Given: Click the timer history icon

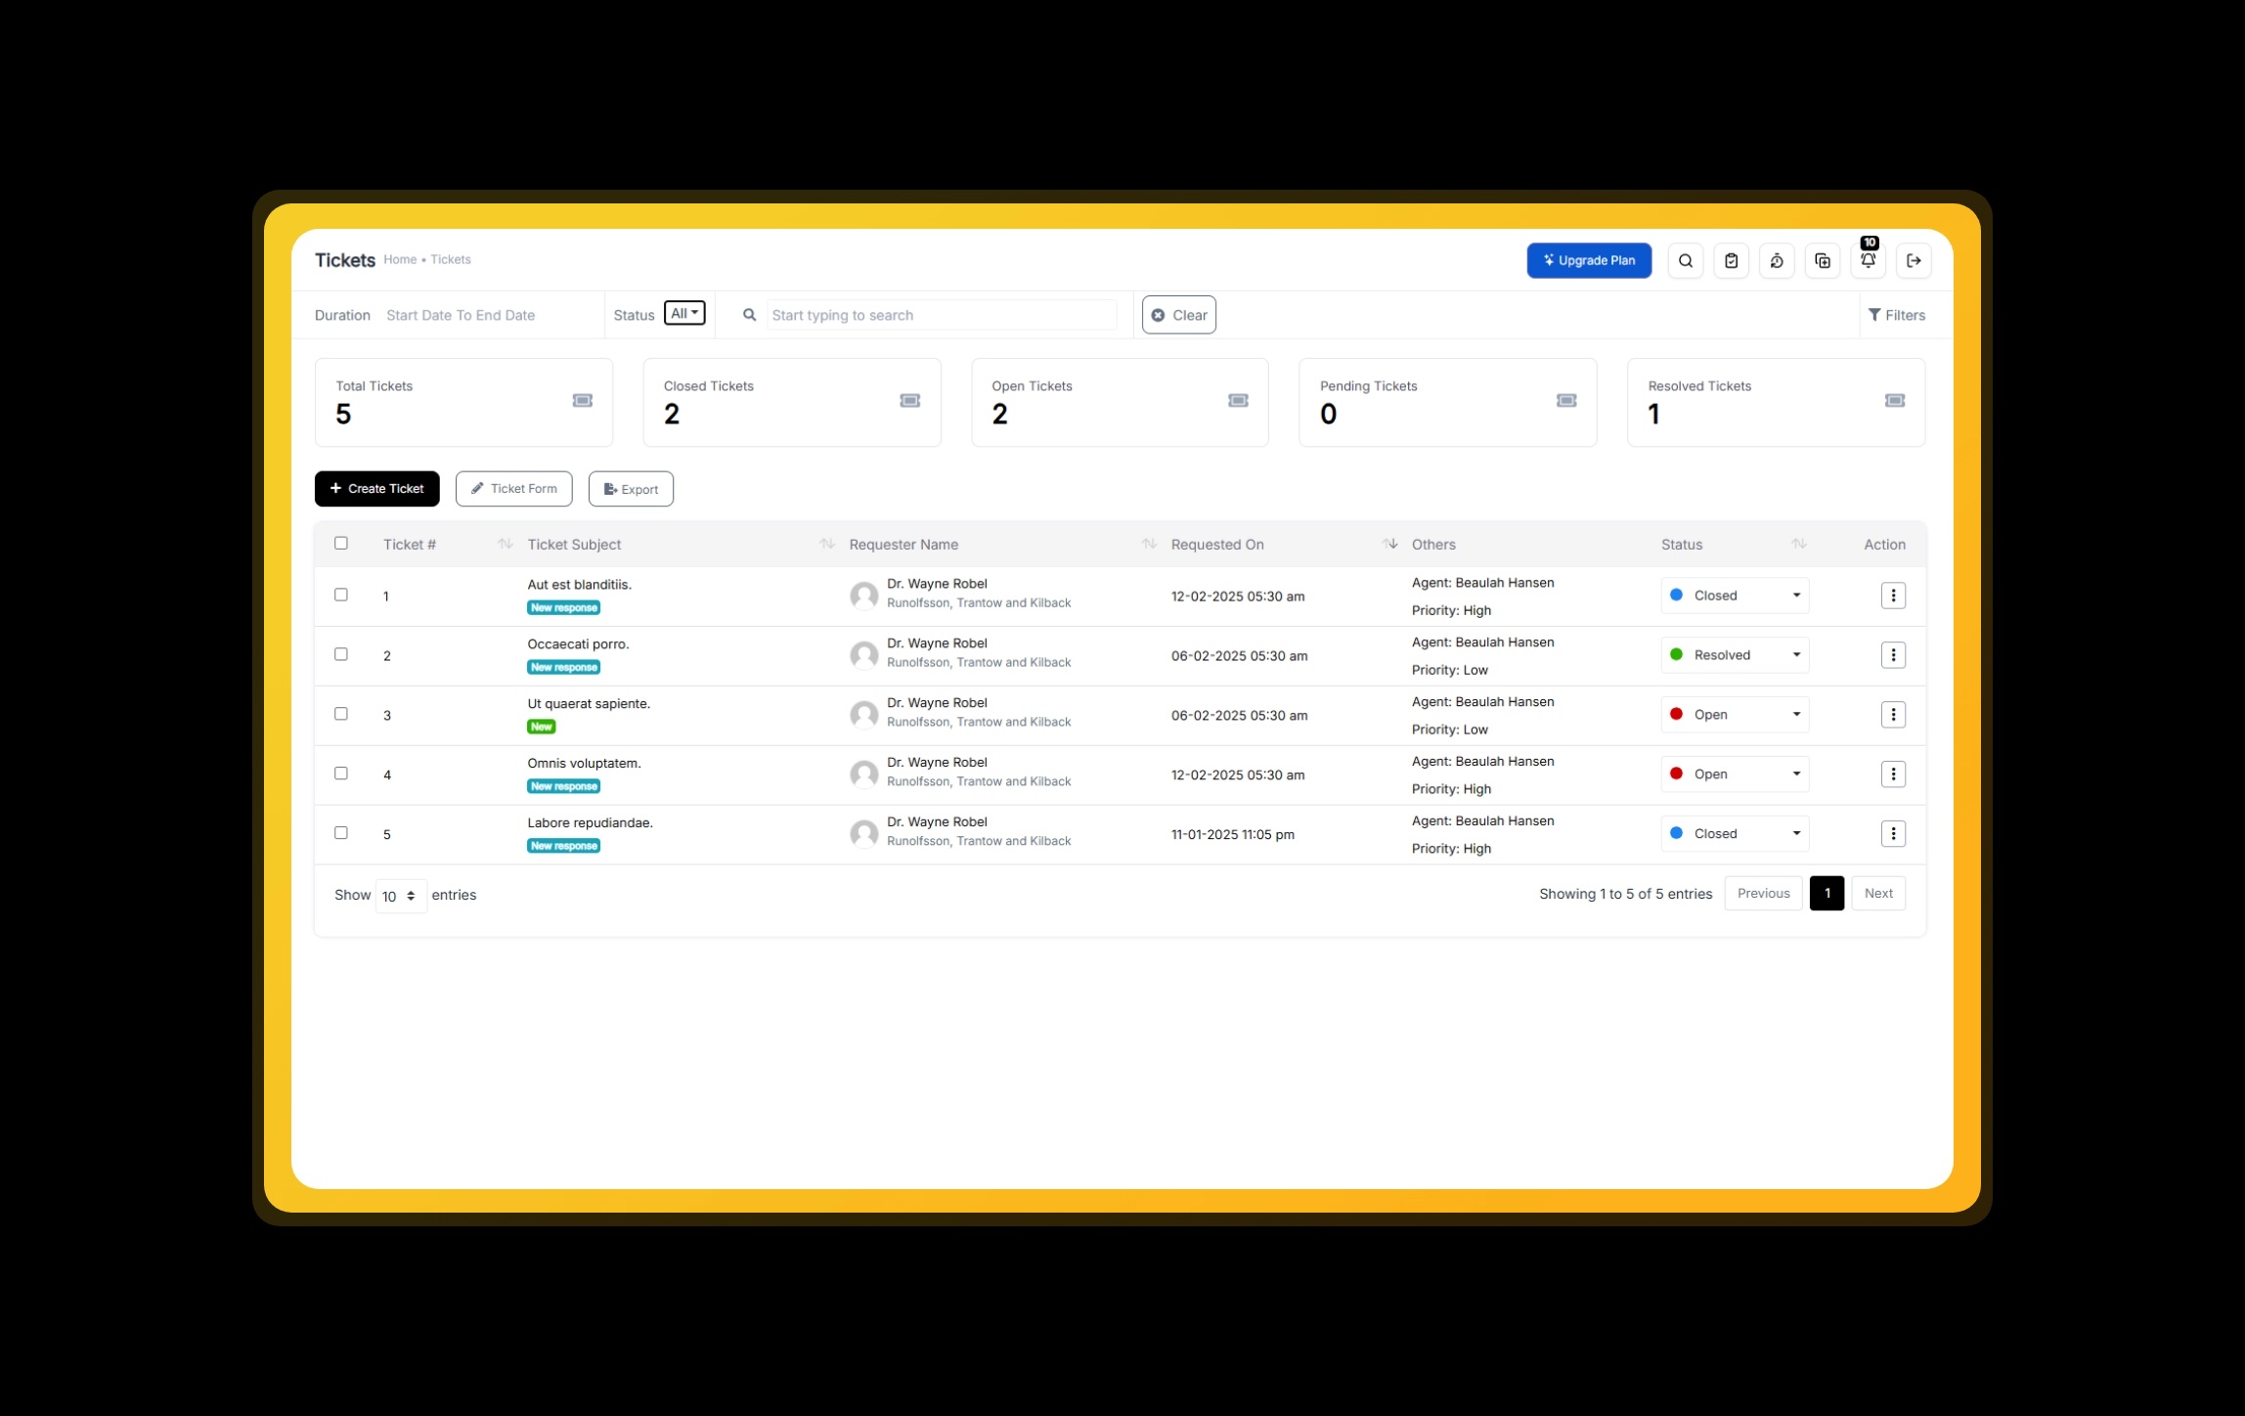Looking at the screenshot, I should tap(1777, 261).
